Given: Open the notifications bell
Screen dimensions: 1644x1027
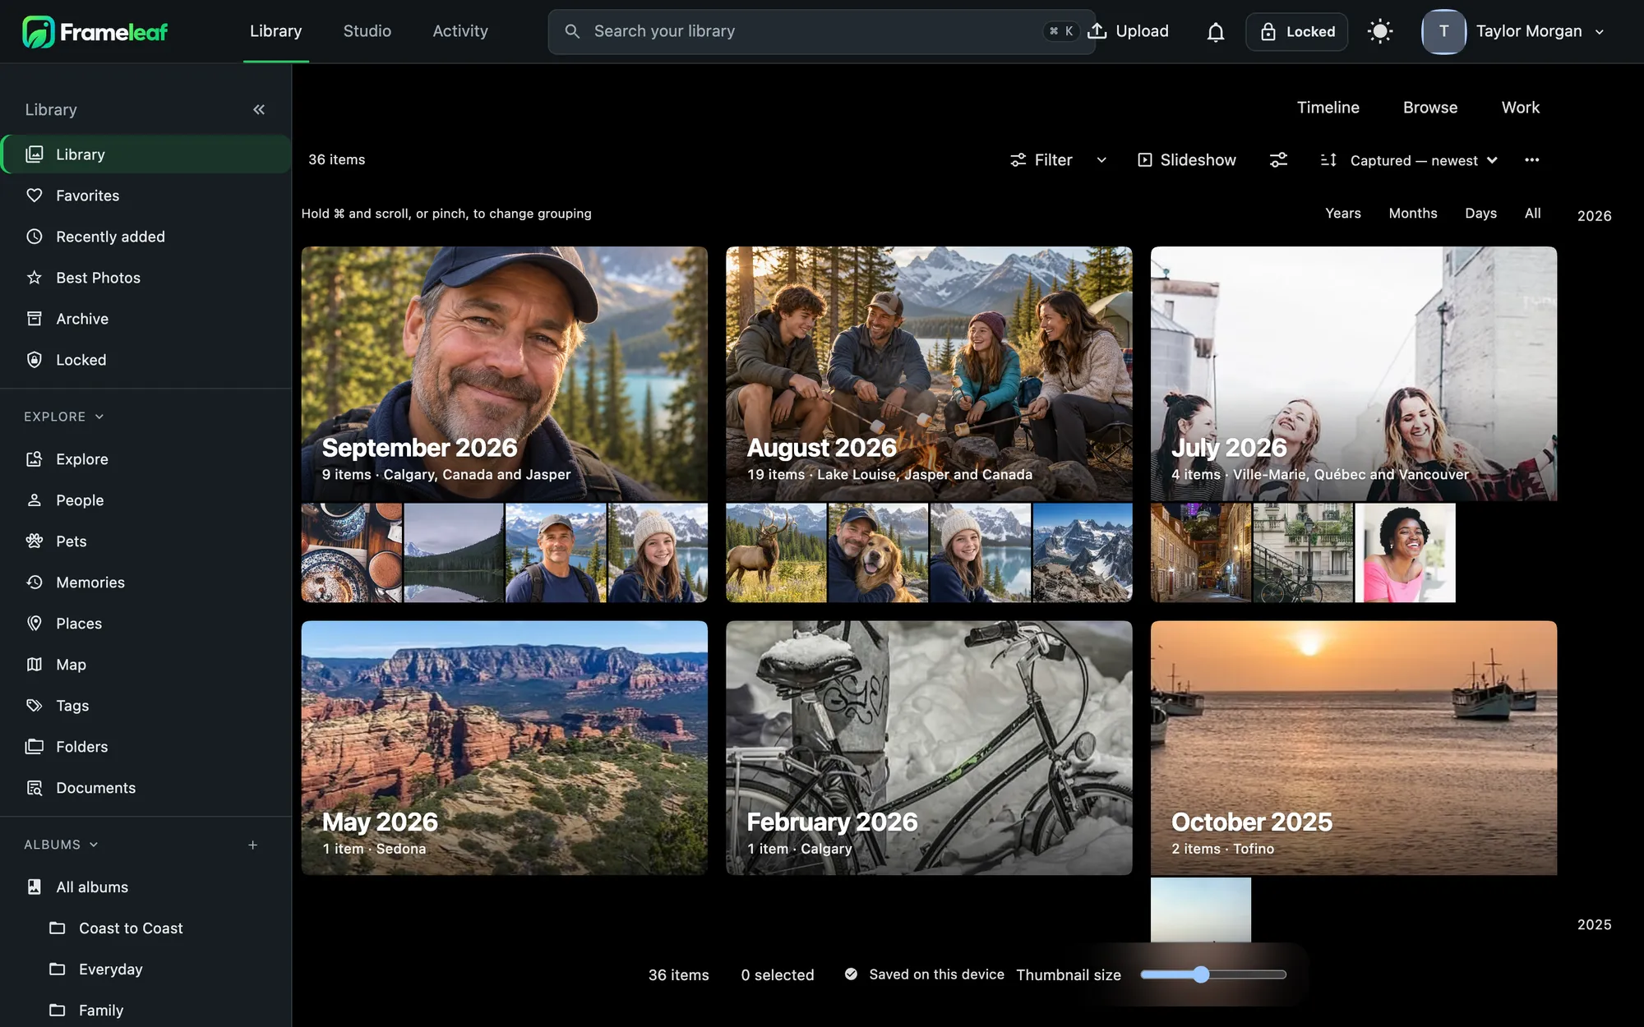Looking at the screenshot, I should pyautogui.click(x=1215, y=32).
